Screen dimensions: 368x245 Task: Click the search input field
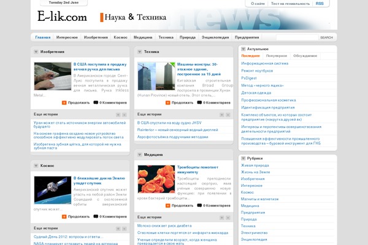pos(297,37)
